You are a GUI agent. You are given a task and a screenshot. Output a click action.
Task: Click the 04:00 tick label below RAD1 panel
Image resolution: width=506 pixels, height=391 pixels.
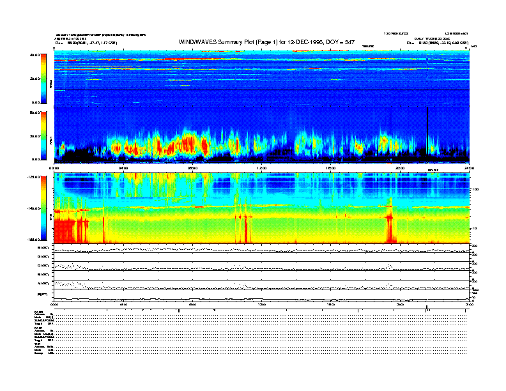click(x=123, y=168)
